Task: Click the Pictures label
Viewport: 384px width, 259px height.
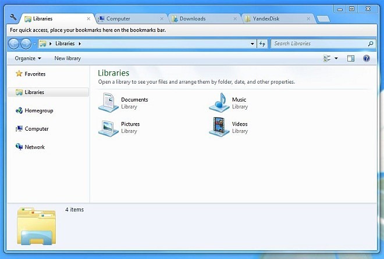Action: (x=130, y=124)
